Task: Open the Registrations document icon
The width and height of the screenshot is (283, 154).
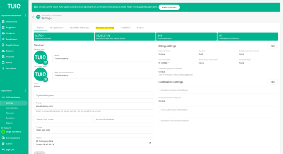Action: tap(3, 45)
